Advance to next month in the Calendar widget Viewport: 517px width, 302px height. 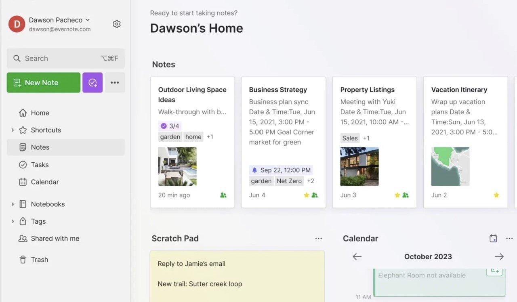point(499,256)
